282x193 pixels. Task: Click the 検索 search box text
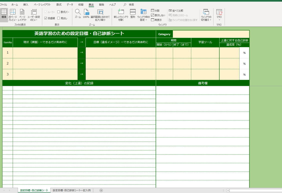[131, 4]
